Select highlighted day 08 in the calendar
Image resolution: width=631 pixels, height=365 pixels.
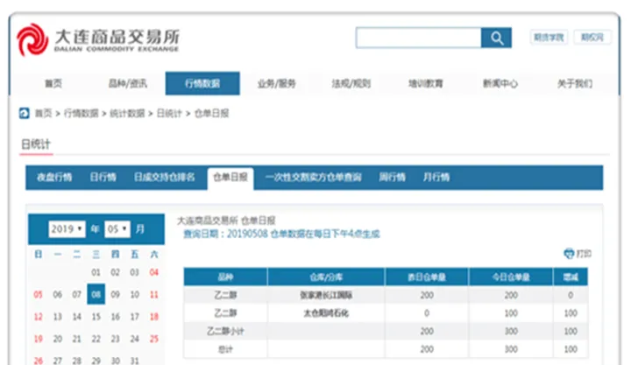tap(96, 294)
